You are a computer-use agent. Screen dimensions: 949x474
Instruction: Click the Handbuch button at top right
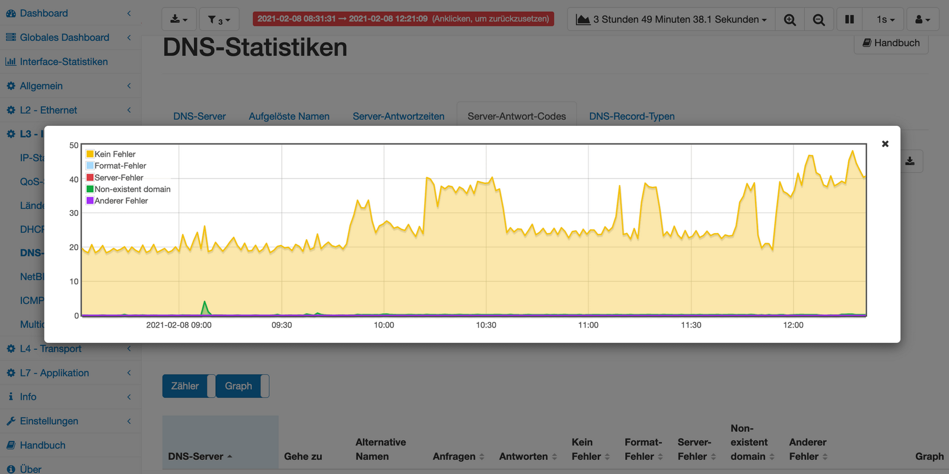pos(891,43)
